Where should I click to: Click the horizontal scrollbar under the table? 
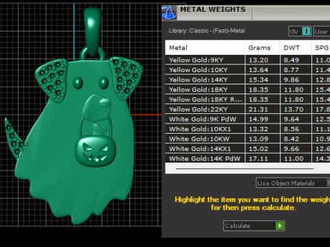[245, 169]
